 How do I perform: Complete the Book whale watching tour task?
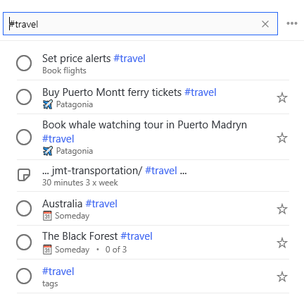(x=24, y=137)
